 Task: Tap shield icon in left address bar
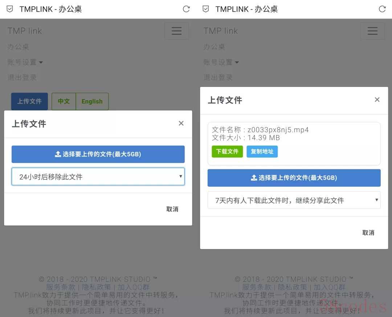10,9
